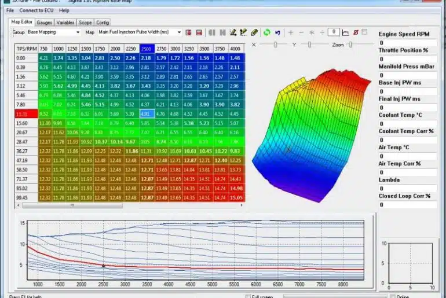Open the Group dropdown showing Base Mapping
Screen dimensions: 446x298
[x=53, y=32]
